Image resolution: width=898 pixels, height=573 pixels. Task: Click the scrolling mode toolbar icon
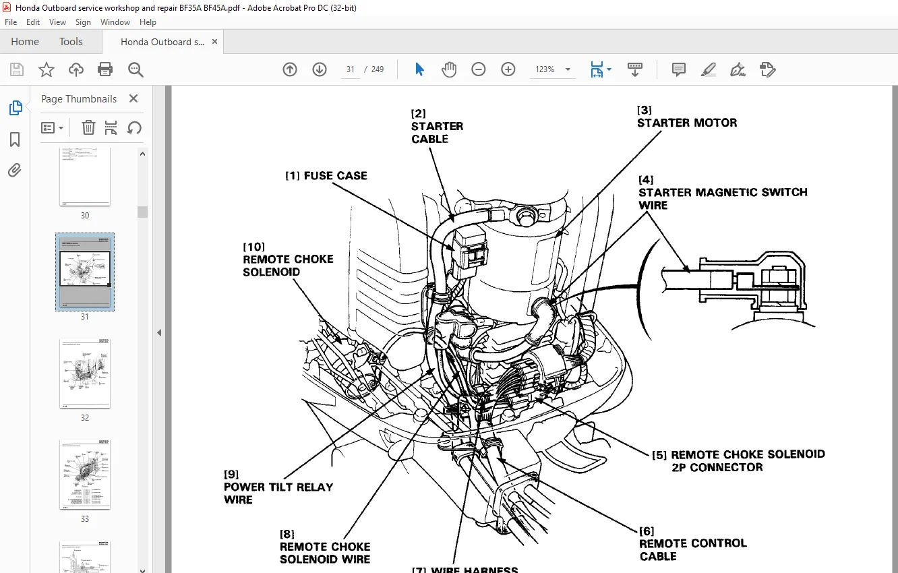[x=635, y=69]
